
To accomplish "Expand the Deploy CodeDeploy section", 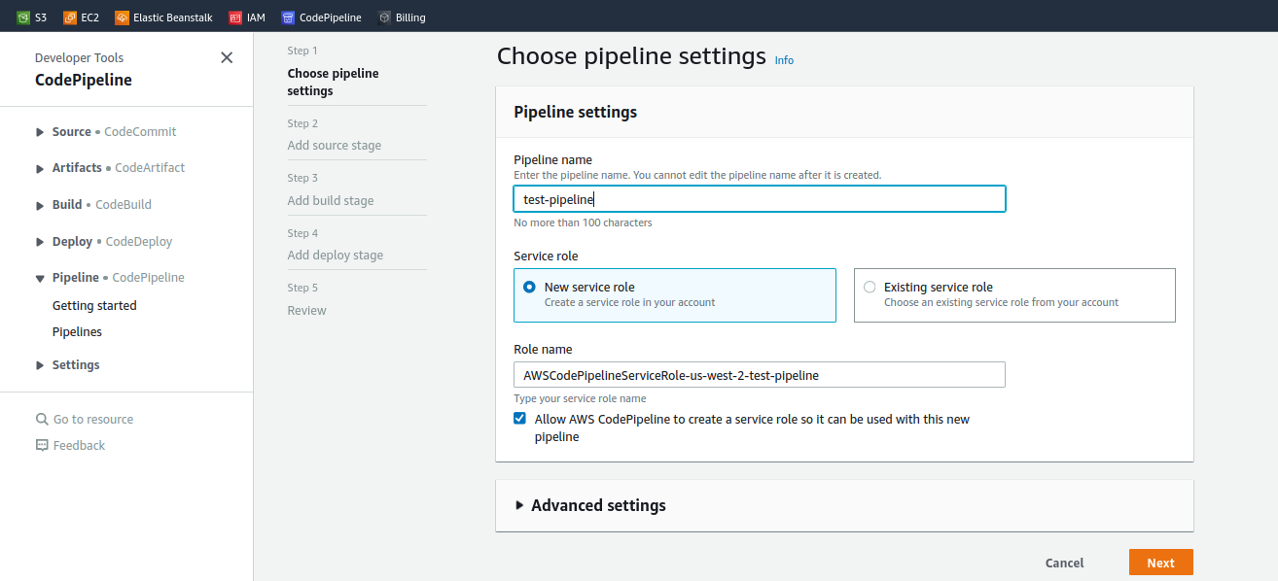I will click(40, 242).
